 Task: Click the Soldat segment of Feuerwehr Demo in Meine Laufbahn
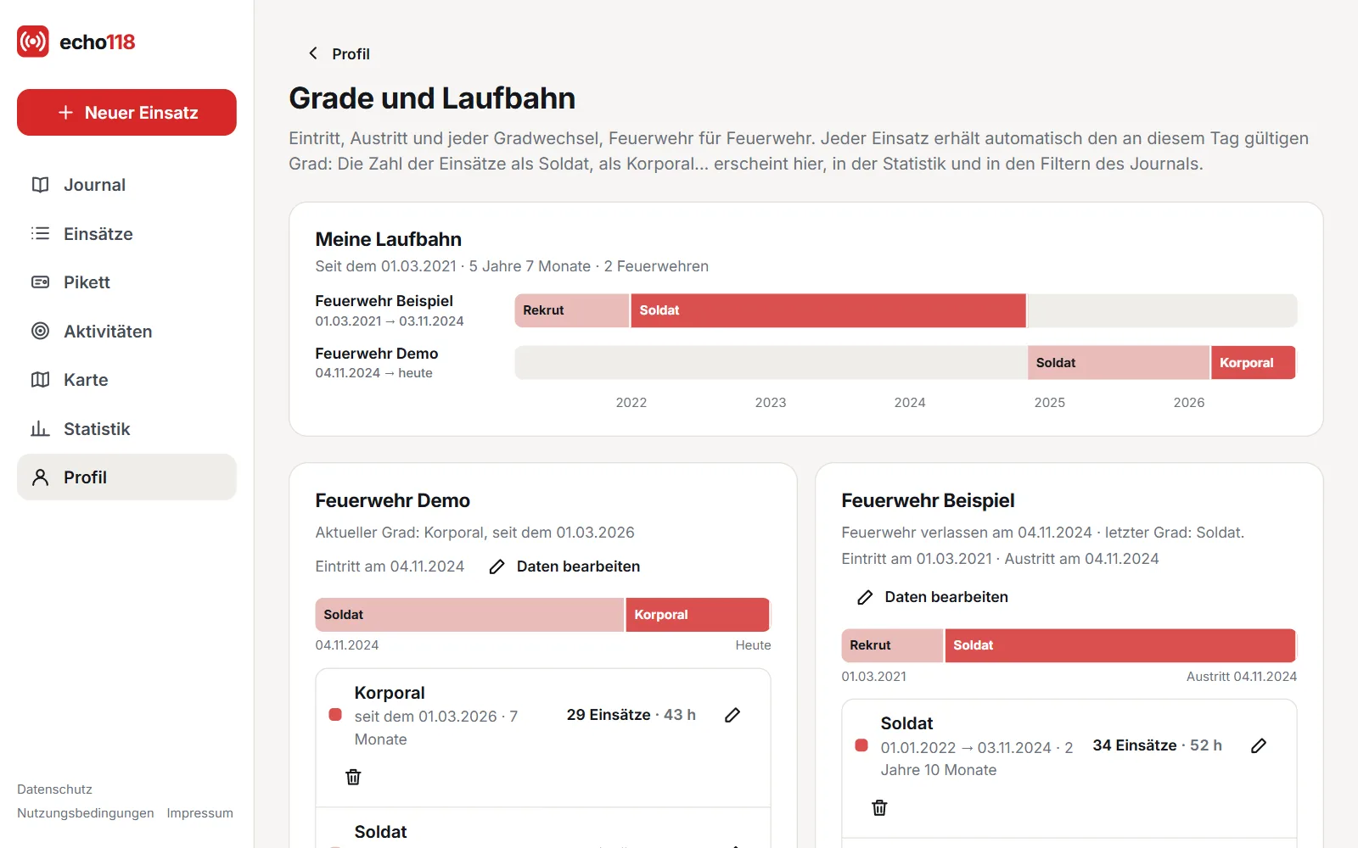click(x=1119, y=363)
